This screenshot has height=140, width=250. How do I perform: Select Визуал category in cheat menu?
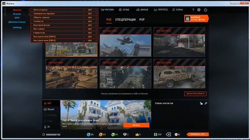point(17,14)
